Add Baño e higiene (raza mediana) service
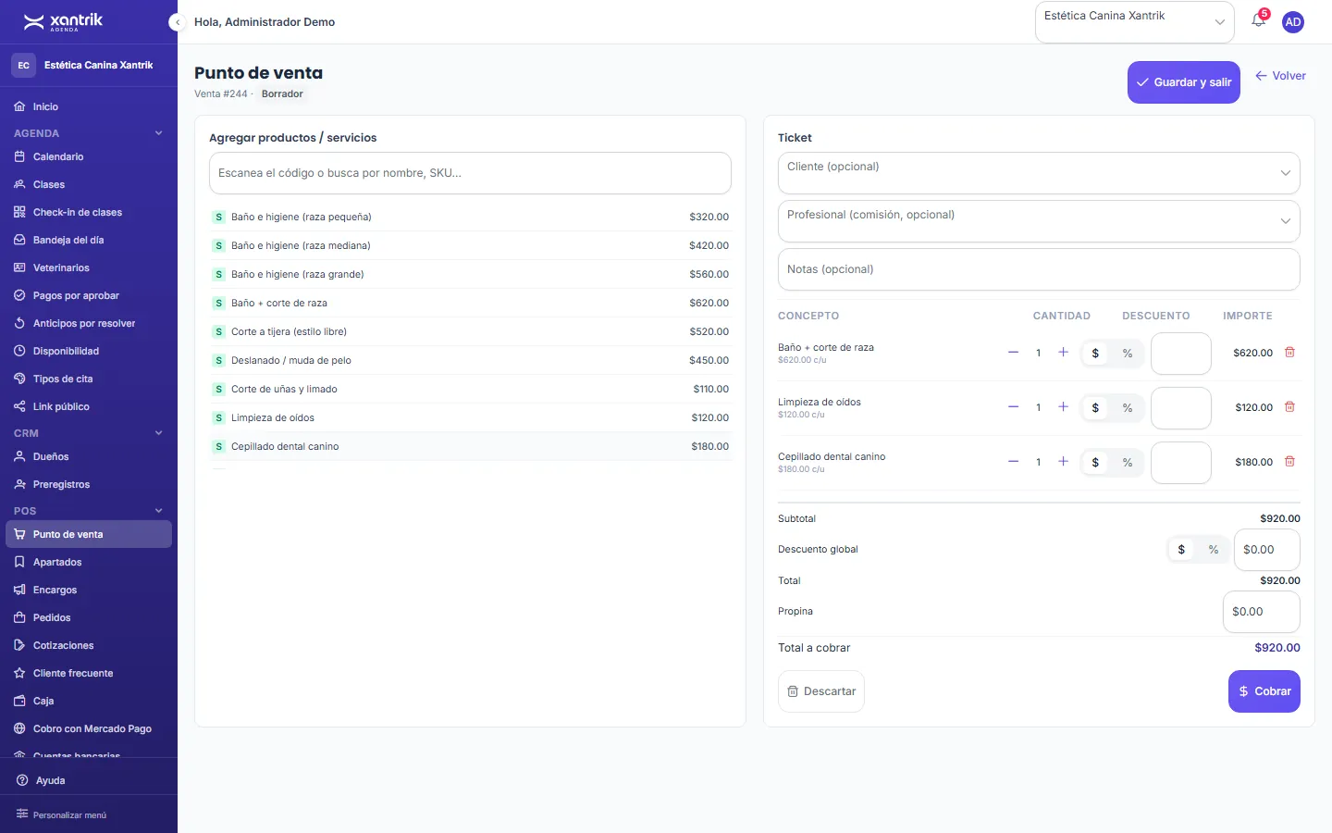The width and height of the screenshot is (1332, 833). click(x=470, y=245)
